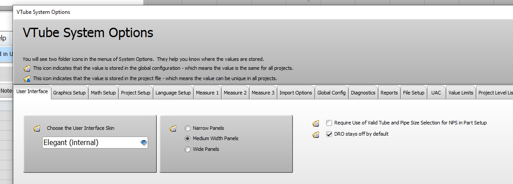Viewport: 513px width, 184px height.
Task: Click folder icon beside Choose User Interface Skin
Action: pyautogui.click(x=37, y=128)
